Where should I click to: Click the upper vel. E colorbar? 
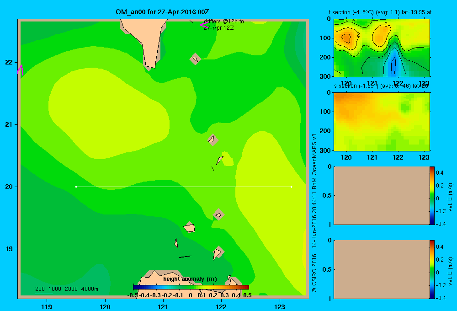pyautogui.click(x=432, y=195)
